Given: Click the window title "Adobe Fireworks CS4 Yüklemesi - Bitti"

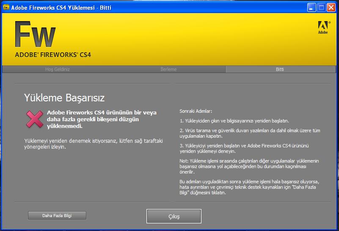Looking at the screenshot, I should pyautogui.click(x=61, y=8).
